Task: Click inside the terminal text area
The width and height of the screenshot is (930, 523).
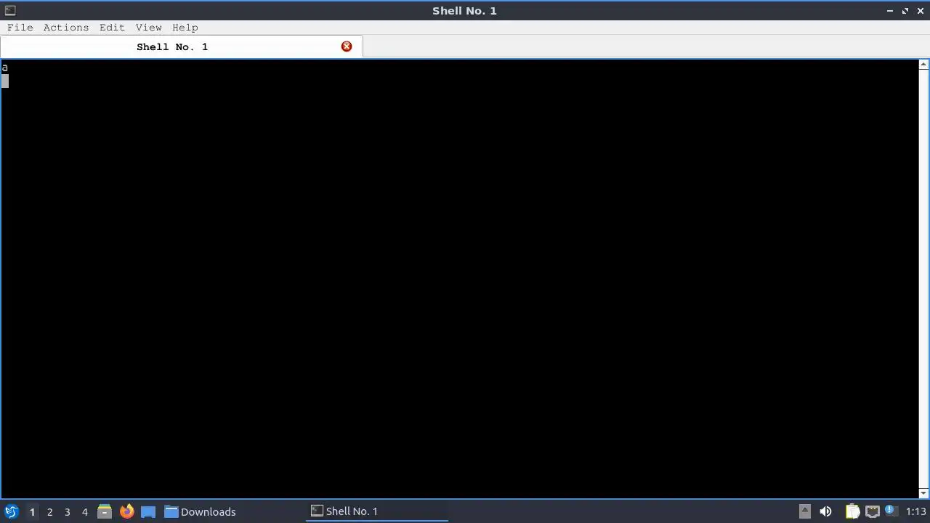Action: coord(459,279)
